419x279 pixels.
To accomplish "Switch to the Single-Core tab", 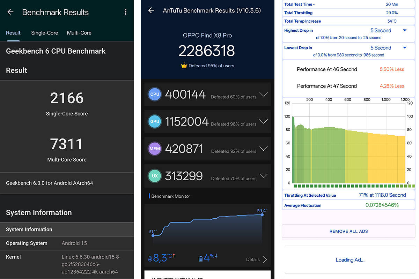I will pyautogui.click(x=45, y=33).
